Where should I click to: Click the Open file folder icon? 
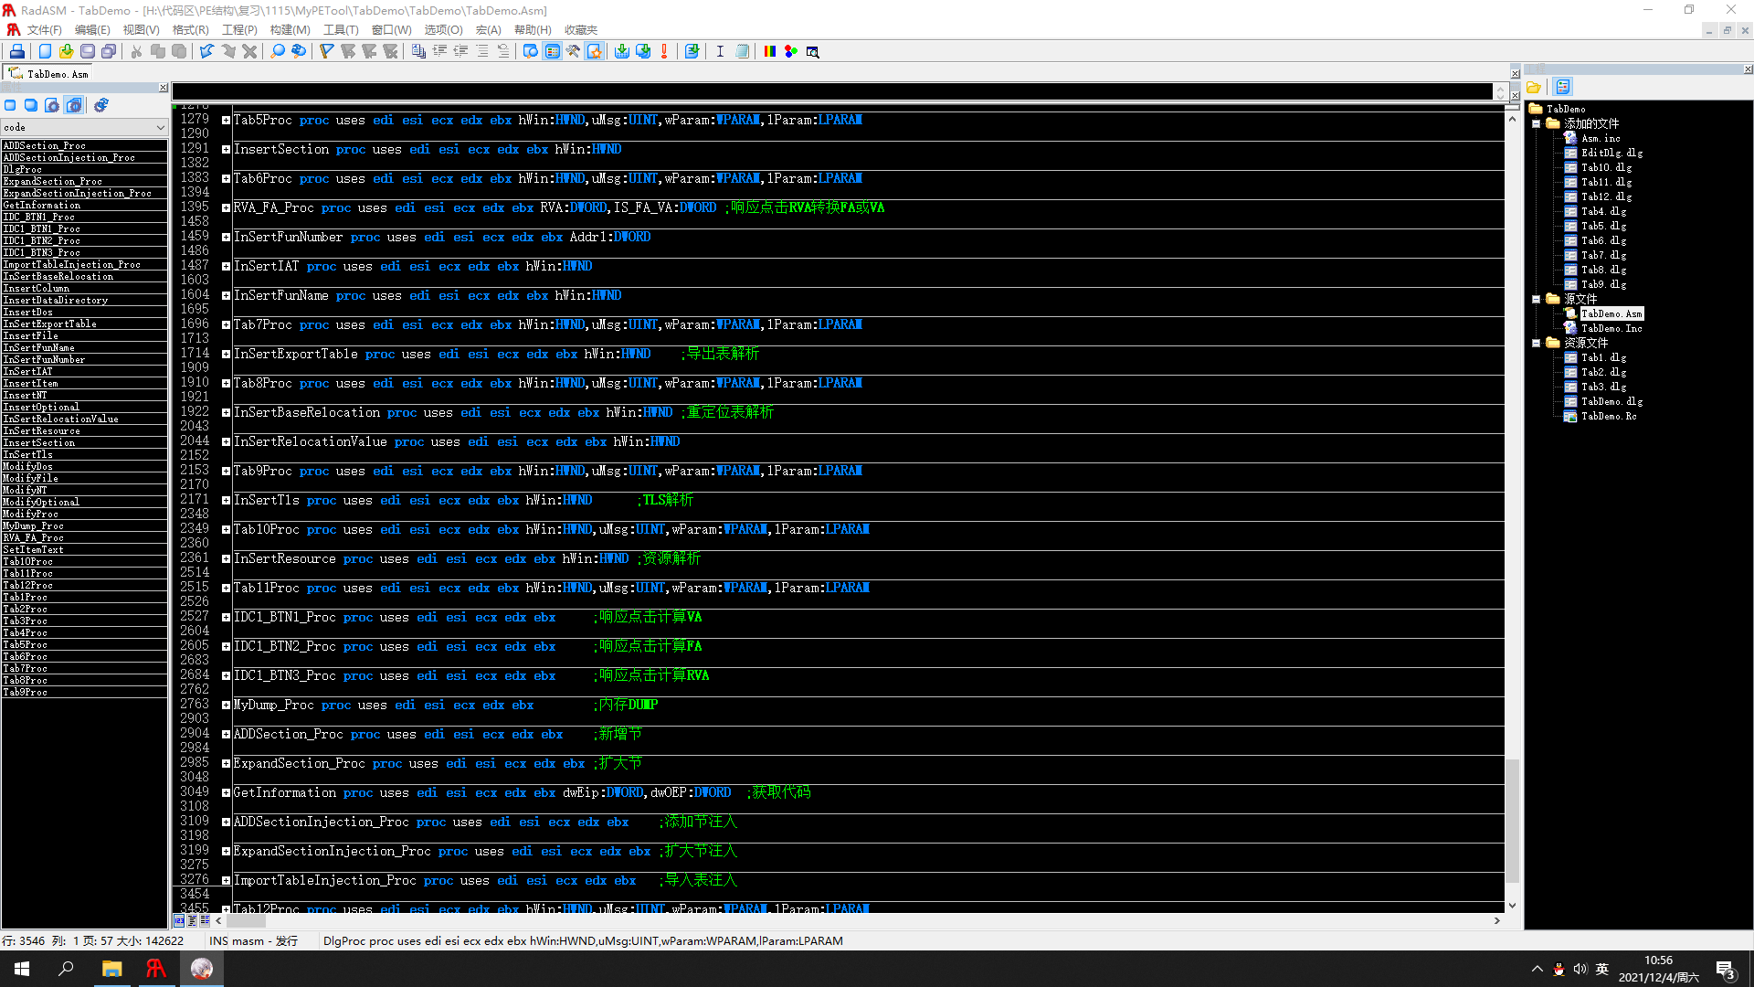coord(66,51)
